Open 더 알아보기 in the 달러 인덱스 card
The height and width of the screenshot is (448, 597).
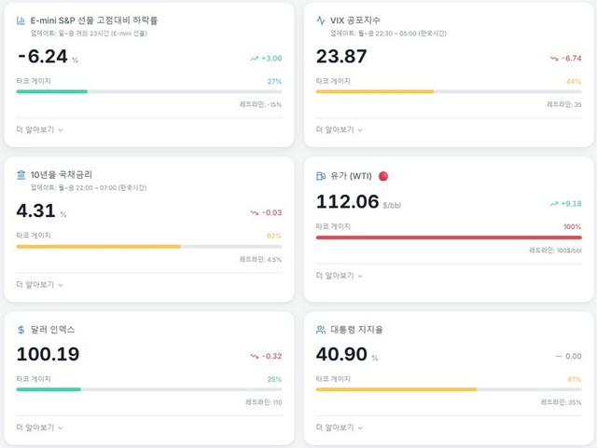39,428
